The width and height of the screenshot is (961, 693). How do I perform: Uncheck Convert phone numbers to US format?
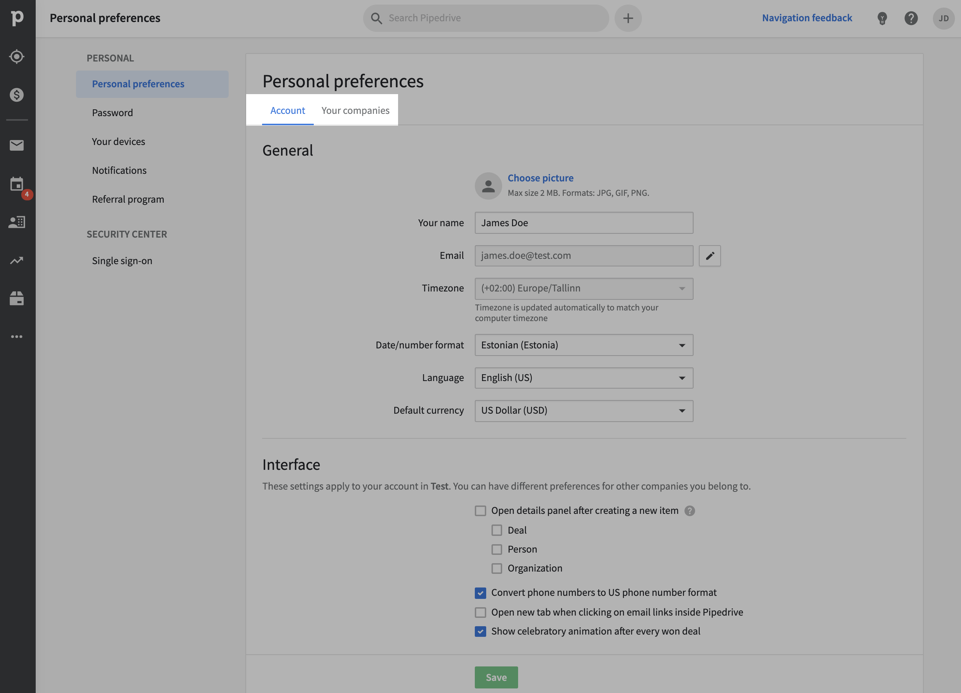pos(480,593)
